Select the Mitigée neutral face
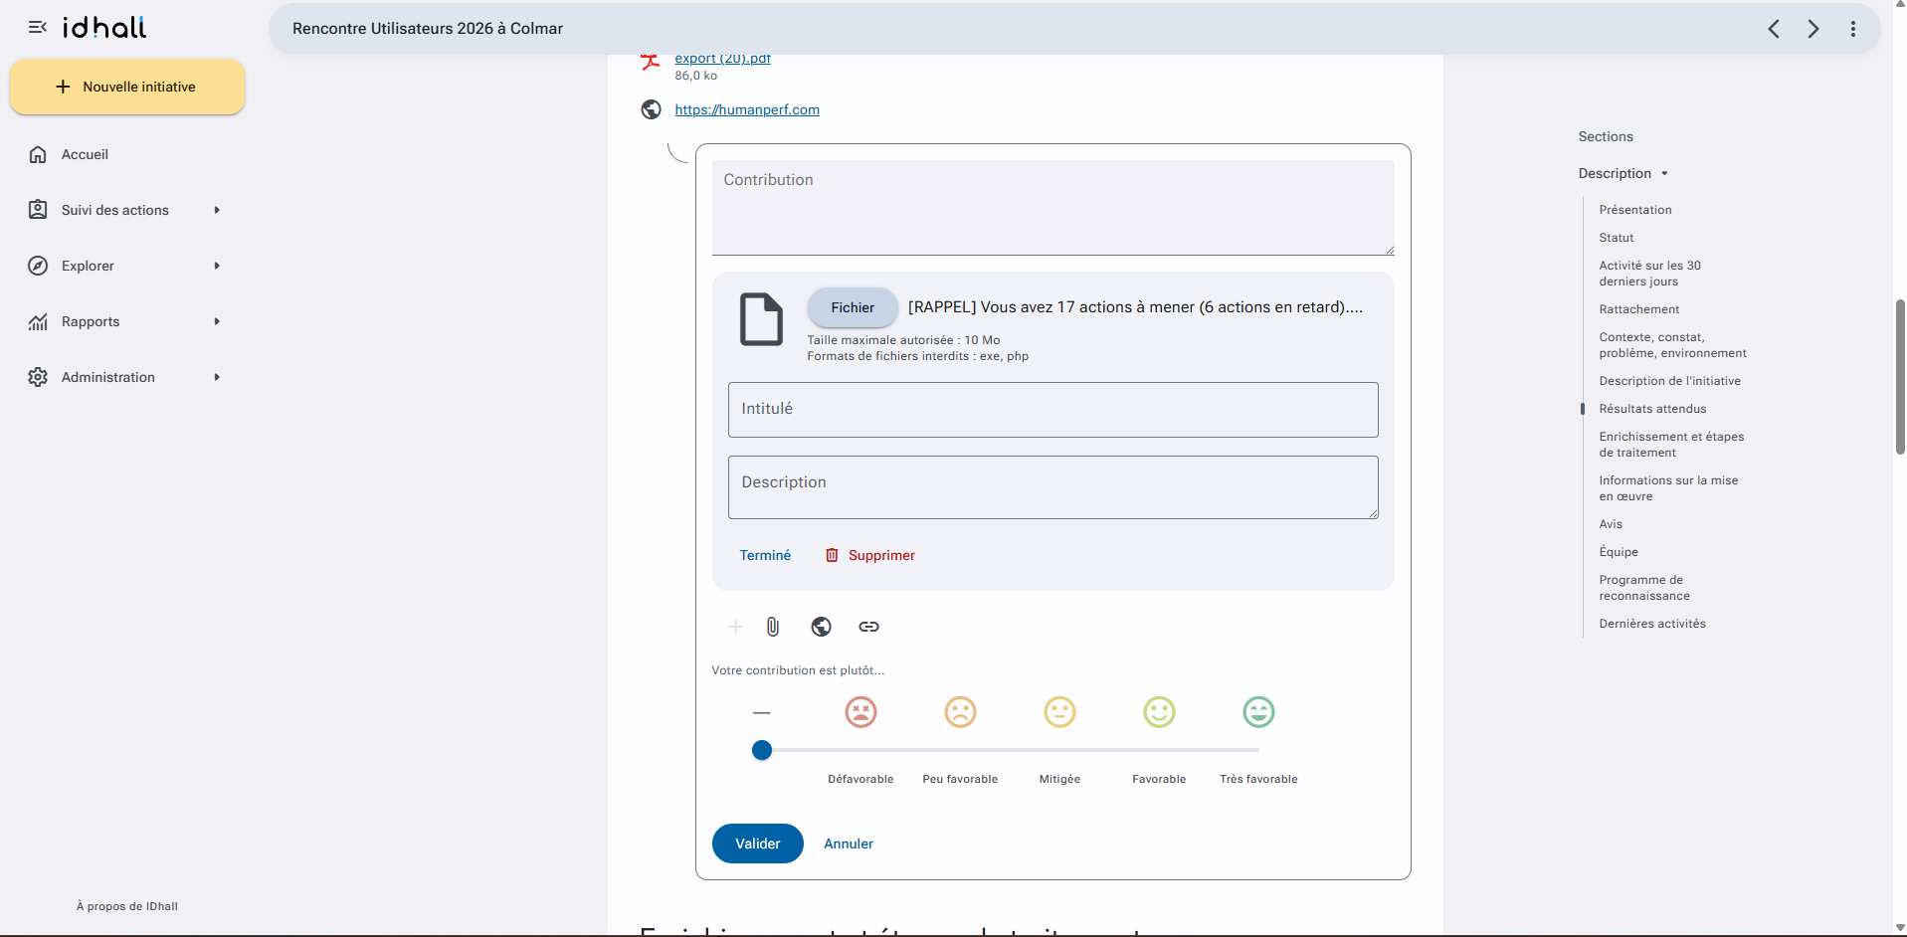This screenshot has height=937, width=1907. [1059, 712]
